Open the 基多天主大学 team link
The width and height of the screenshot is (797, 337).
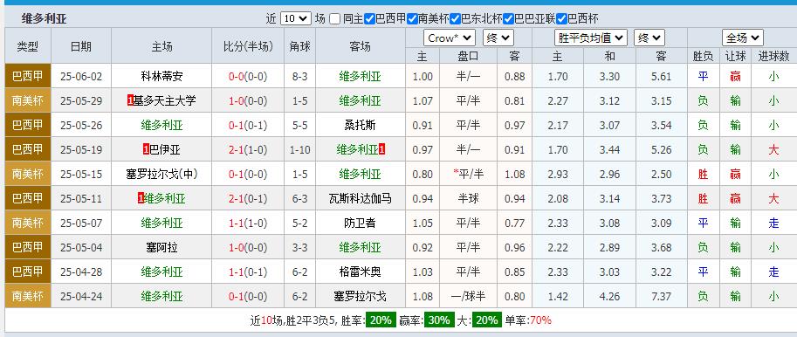165,101
